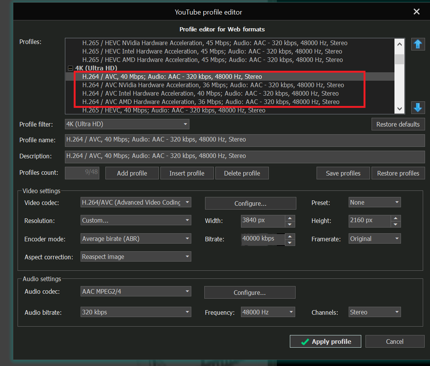Close the YouTube profile editor dialog

tap(417, 12)
